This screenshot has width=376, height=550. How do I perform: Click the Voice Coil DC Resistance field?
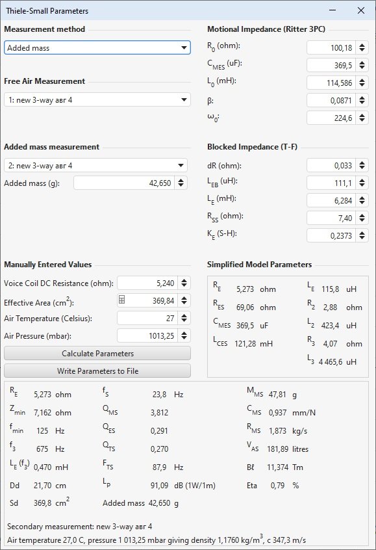pos(147,283)
